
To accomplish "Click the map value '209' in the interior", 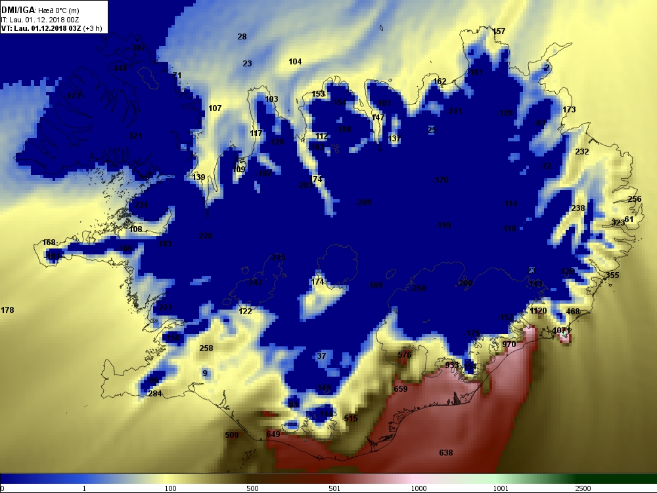I will [364, 202].
